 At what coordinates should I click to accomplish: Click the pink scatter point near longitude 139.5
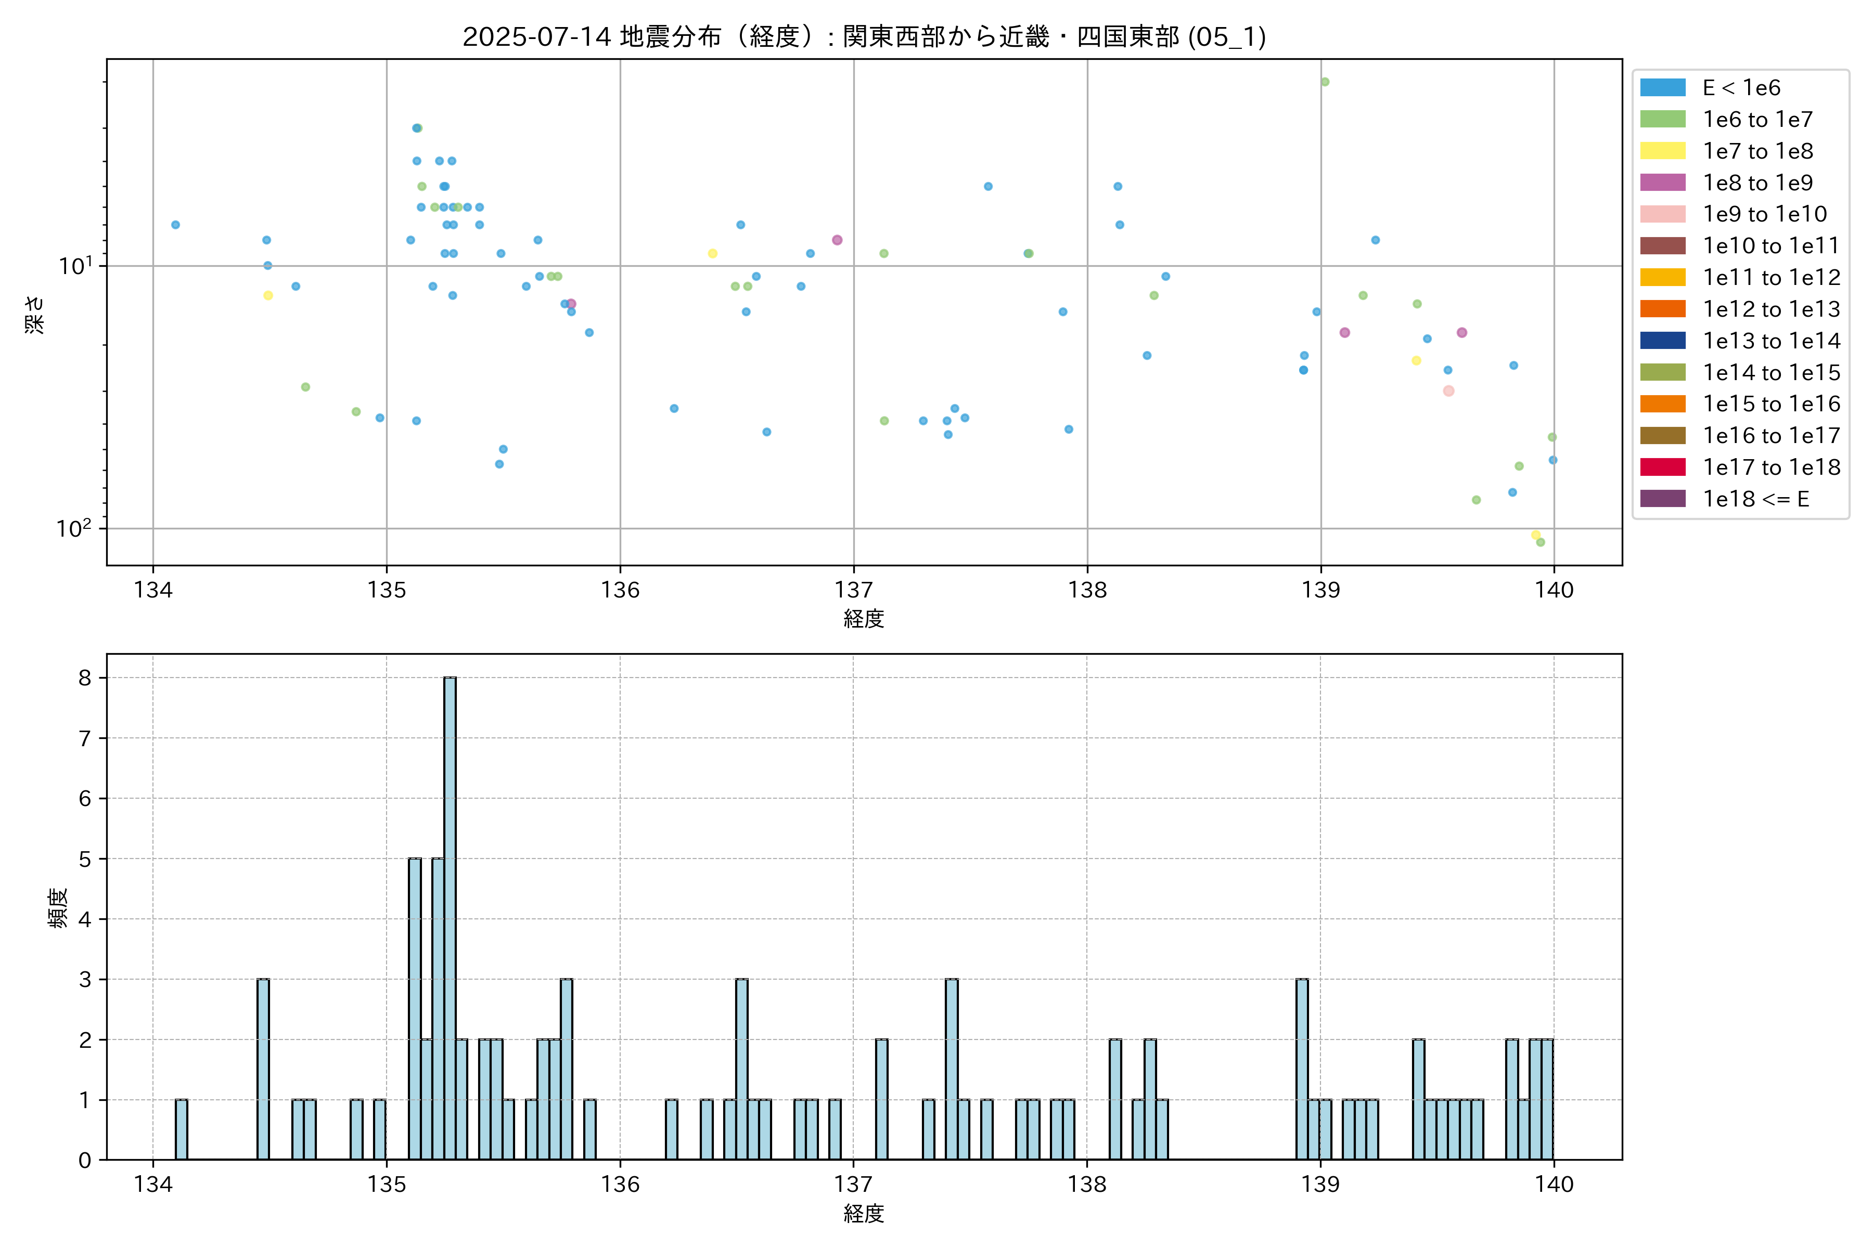pyautogui.click(x=1448, y=391)
